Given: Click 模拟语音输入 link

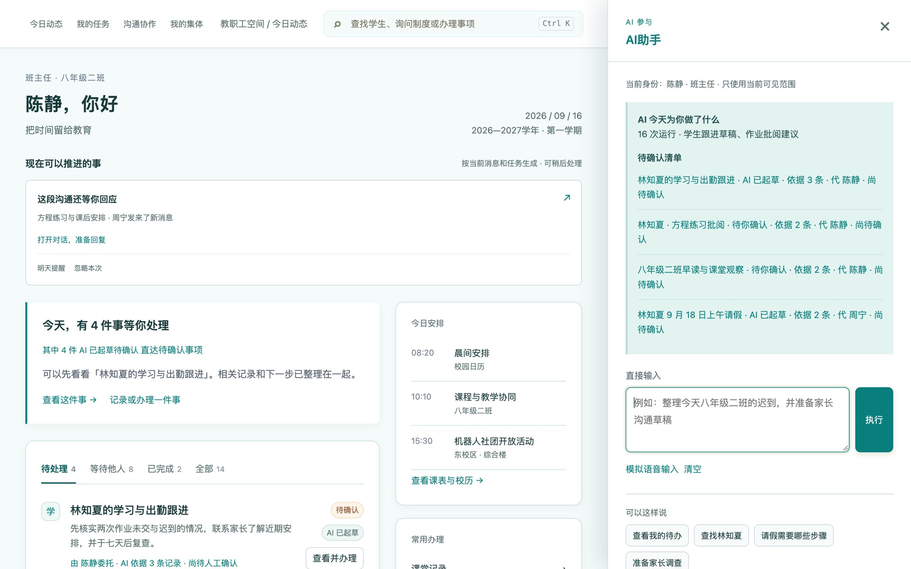Looking at the screenshot, I should coord(652,469).
